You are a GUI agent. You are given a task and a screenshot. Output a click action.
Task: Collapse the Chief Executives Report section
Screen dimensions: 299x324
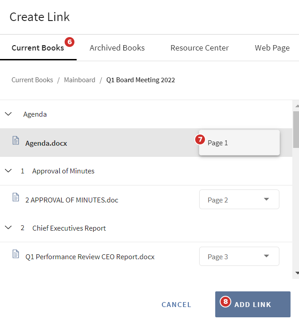8,227
